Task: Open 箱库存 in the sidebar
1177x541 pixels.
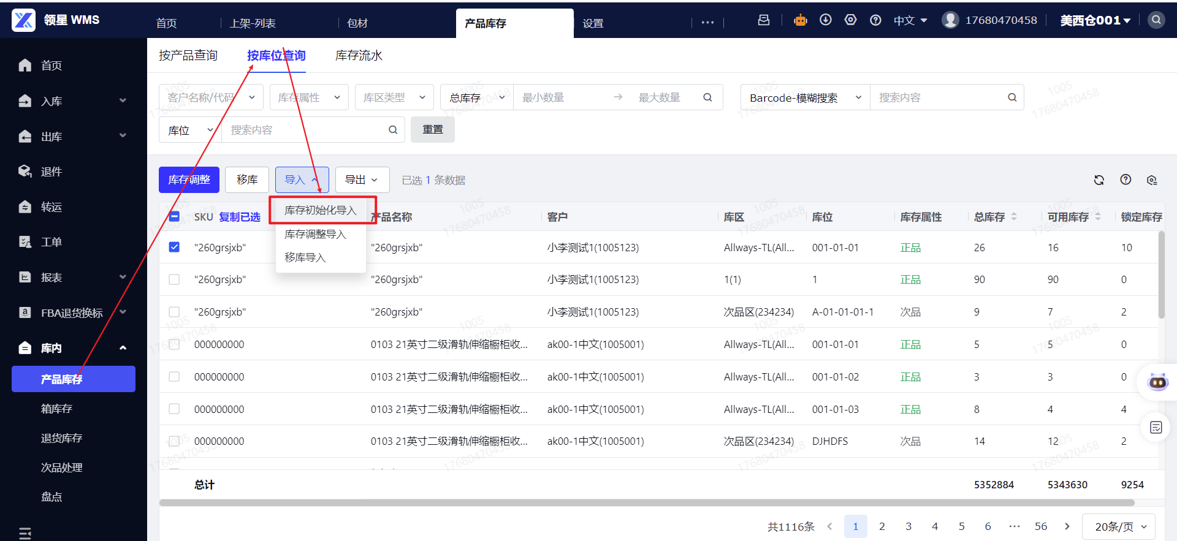Action: 56,409
